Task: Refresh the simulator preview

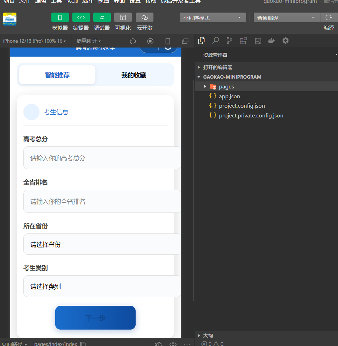Action: [133, 41]
